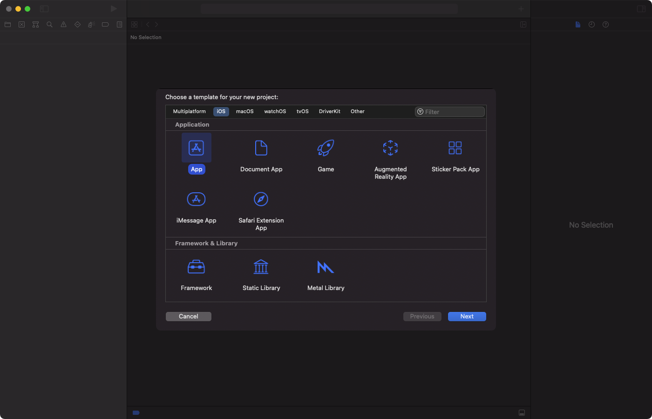
Task: Open the Quick Help inspector
Action: pos(606,25)
